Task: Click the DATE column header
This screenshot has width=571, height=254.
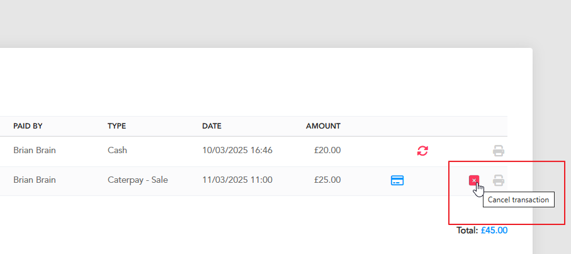Action: point(212,126)
